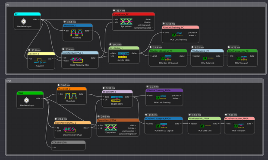Select the Threshold_2 waveform icon
Screen dimensions: 268x160
(x=71, y=96)
